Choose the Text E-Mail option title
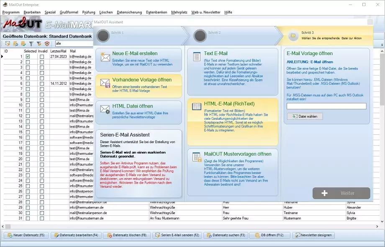The height and width of the screenshot is (247, 385). pos(216,53)
